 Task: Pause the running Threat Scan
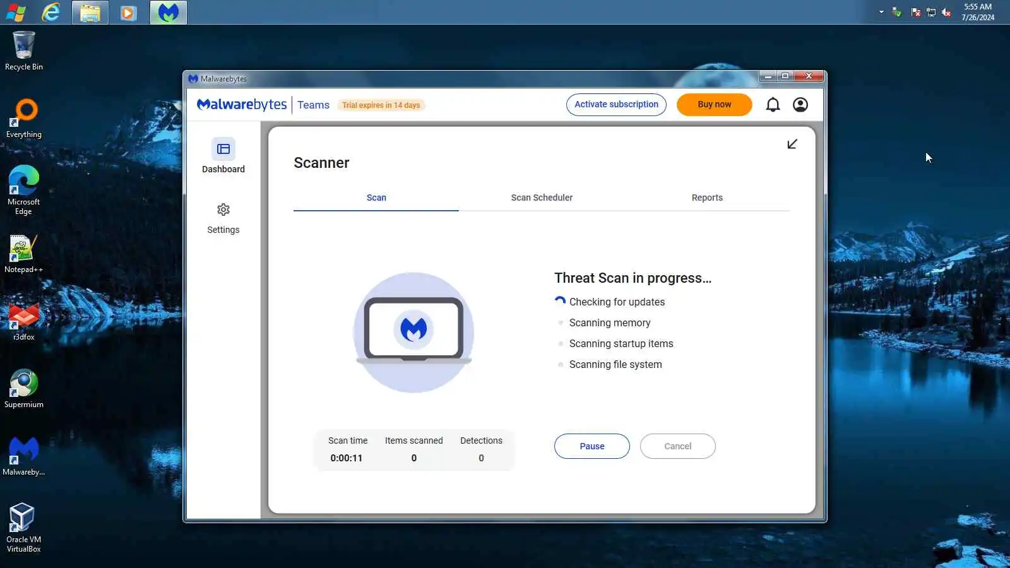coord(592,446)
